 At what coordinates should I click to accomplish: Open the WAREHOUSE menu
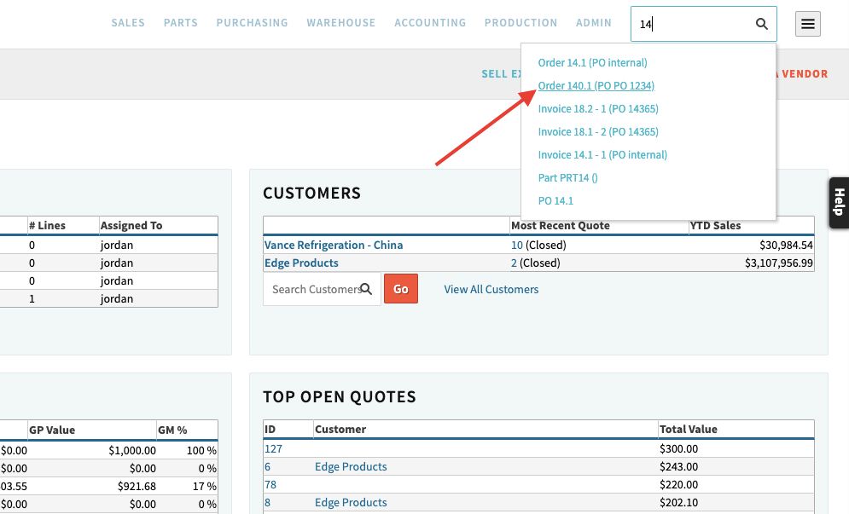tap(341, 23)
